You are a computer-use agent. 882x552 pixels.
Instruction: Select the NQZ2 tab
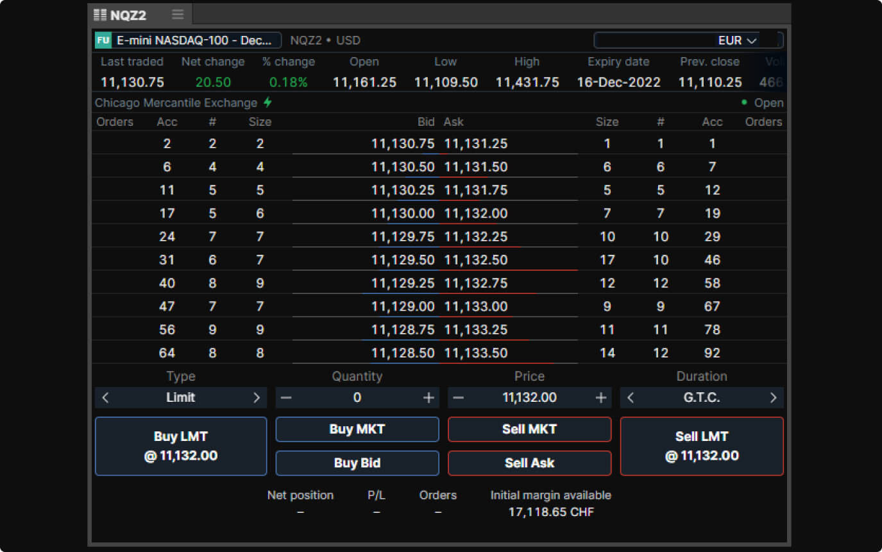[128, 15]
